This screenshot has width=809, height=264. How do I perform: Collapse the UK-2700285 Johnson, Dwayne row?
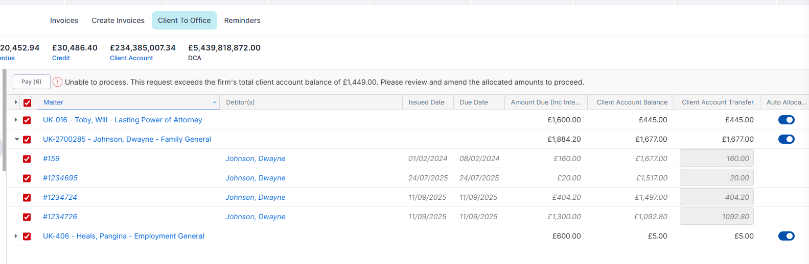[x=16, y=139]
